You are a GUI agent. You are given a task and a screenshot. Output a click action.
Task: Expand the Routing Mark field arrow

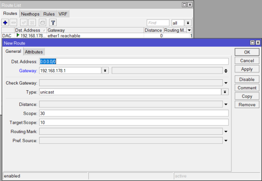[x=226, y=131]
